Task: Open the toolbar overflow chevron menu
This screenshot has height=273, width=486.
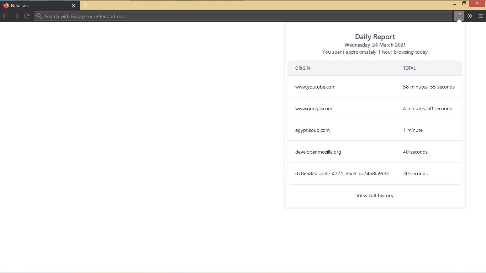Action: tap(470, 16)
